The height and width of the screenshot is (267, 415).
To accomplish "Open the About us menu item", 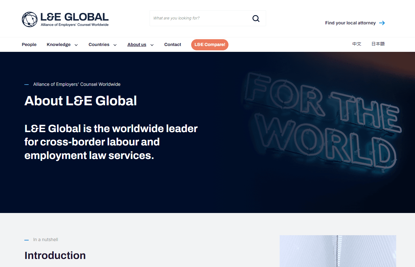I will click(137, 44).
